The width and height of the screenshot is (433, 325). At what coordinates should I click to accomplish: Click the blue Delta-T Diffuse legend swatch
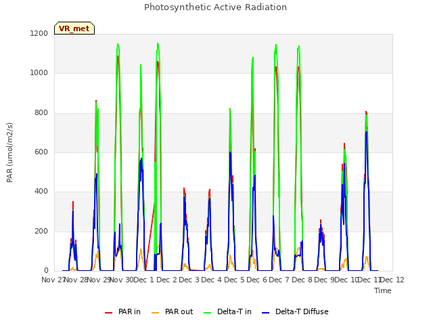[265, 313]
